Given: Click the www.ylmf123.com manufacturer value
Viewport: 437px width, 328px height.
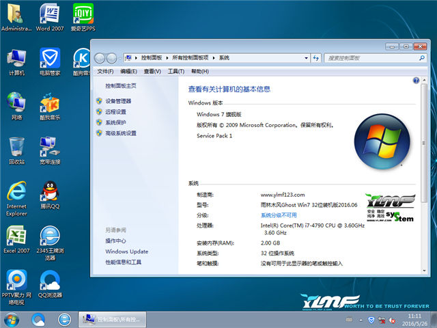Looking at the screenshot, I should [x=283, y=195].
